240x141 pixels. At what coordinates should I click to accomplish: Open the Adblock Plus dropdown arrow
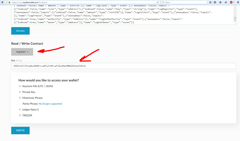click(234, 2)
